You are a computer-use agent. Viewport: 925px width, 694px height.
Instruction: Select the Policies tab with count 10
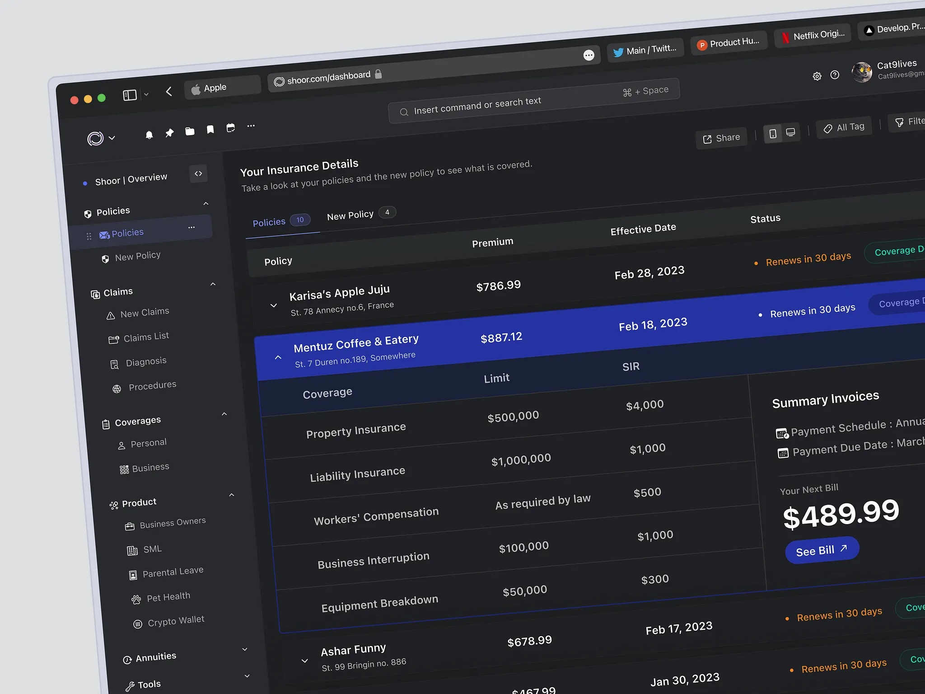pos(281,221)
